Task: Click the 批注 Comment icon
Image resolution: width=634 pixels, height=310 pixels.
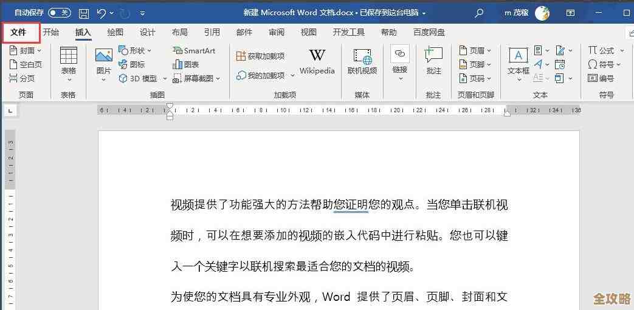Action: click(433, 55)
